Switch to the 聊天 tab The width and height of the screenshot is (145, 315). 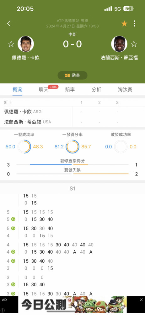pyautogui.click(x=44, y=89)
